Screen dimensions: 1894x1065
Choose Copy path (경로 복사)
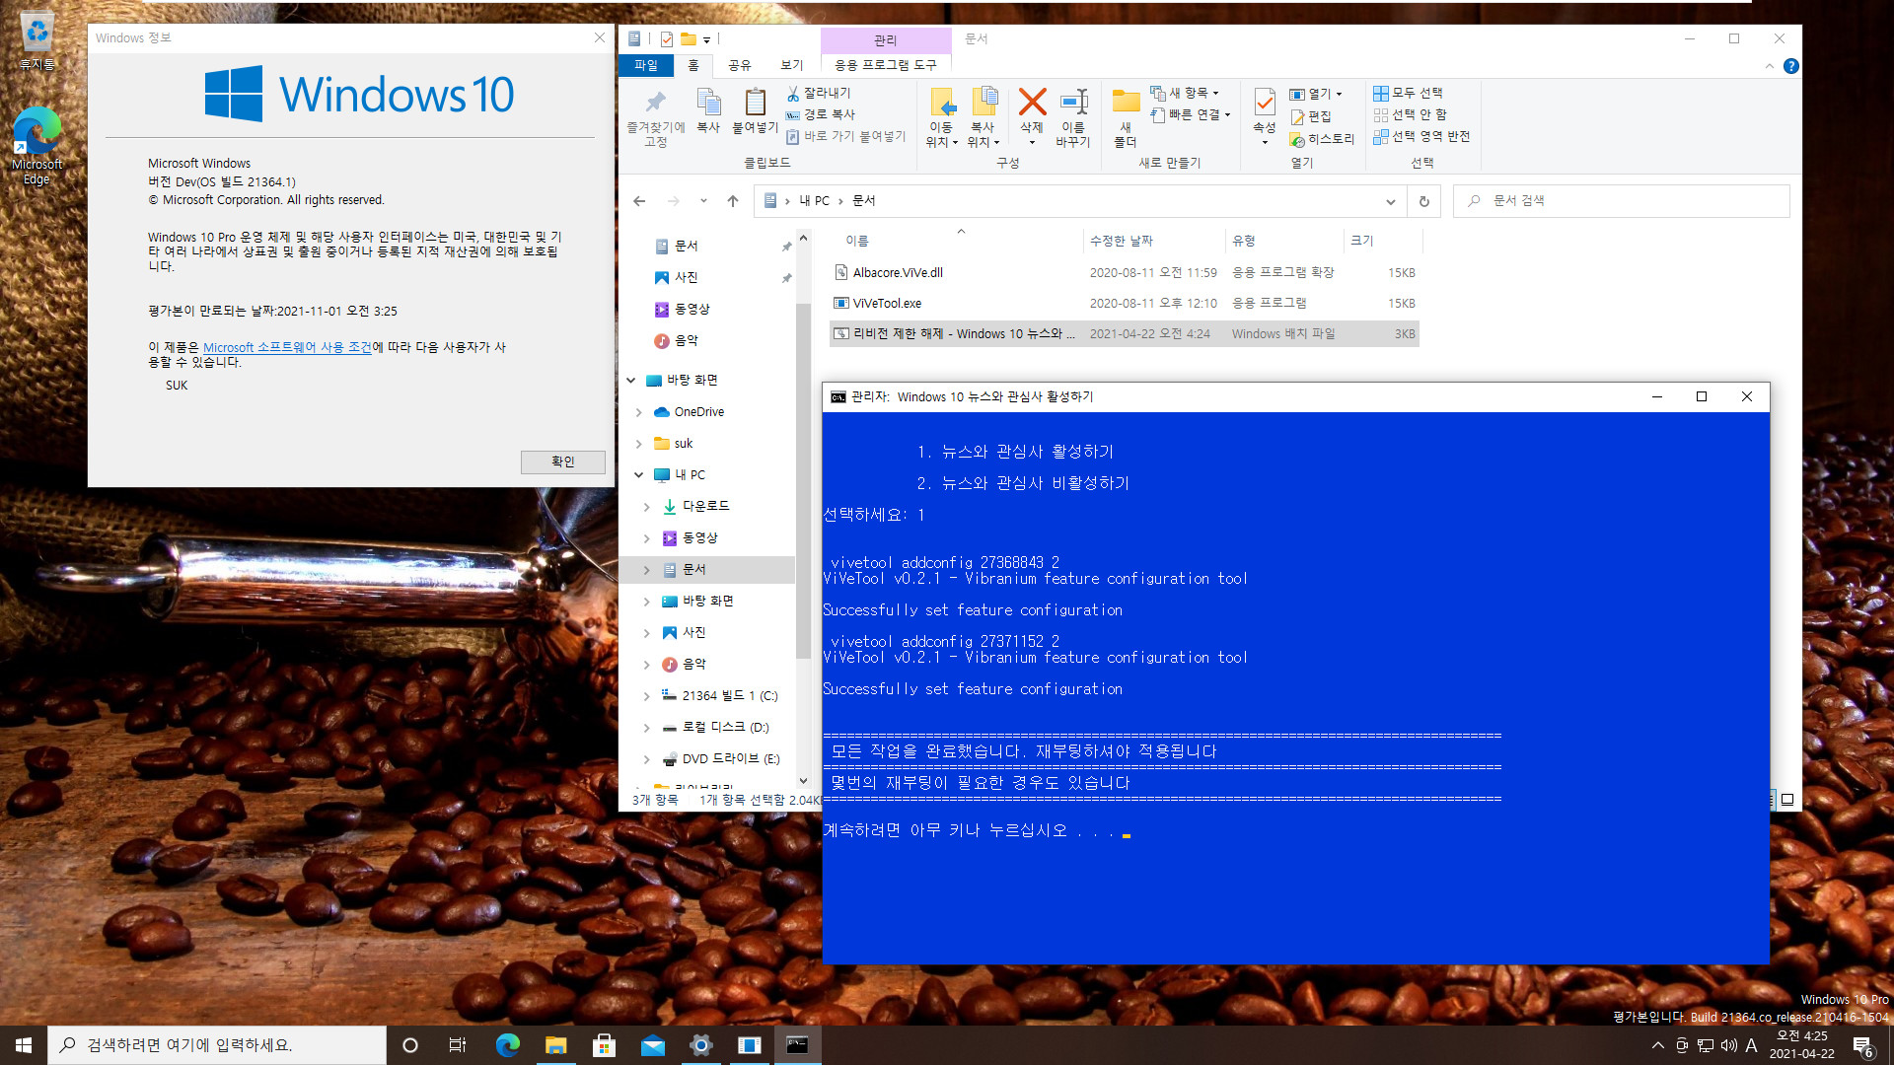click(821, 114)
